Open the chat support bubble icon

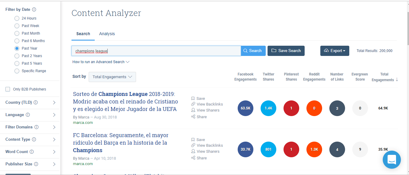pyautogui.click(x=392, y=159)
